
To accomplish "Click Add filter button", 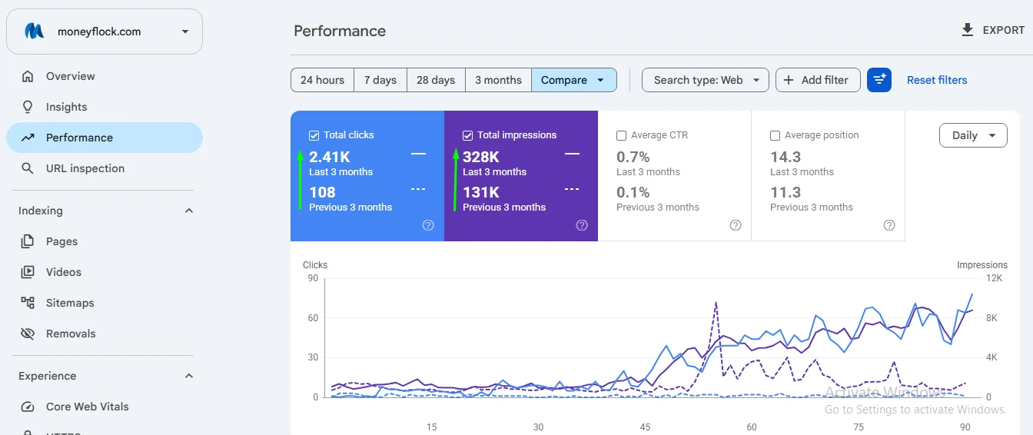I will [818, 80].
